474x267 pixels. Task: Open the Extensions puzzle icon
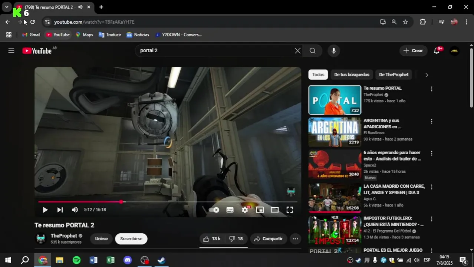[423, 22]
